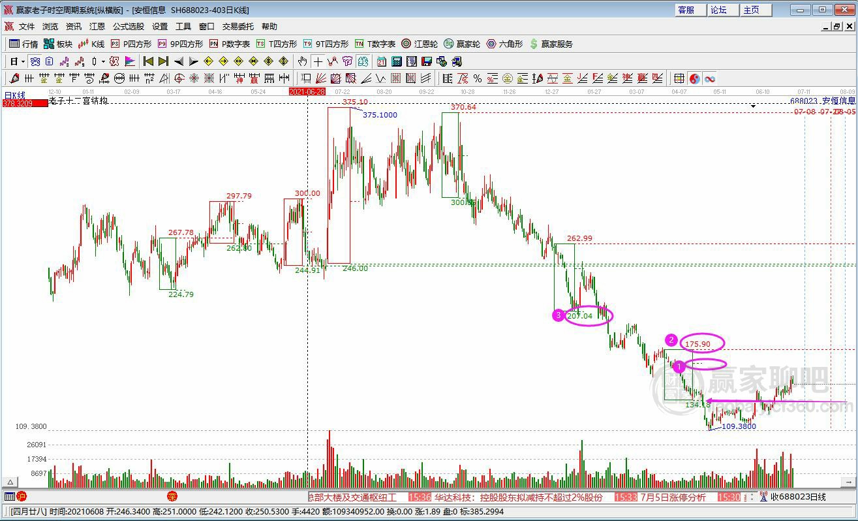The width and height of the screenshot is (858, 521).
Task: Open the 公式选股 menu
Action: (x=129, y=27)
